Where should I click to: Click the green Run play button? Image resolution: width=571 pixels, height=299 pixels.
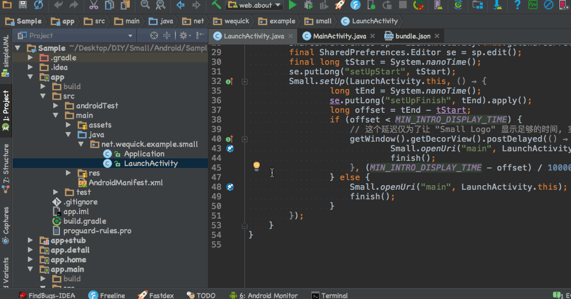pyautogui.click(x=293, y=5)
